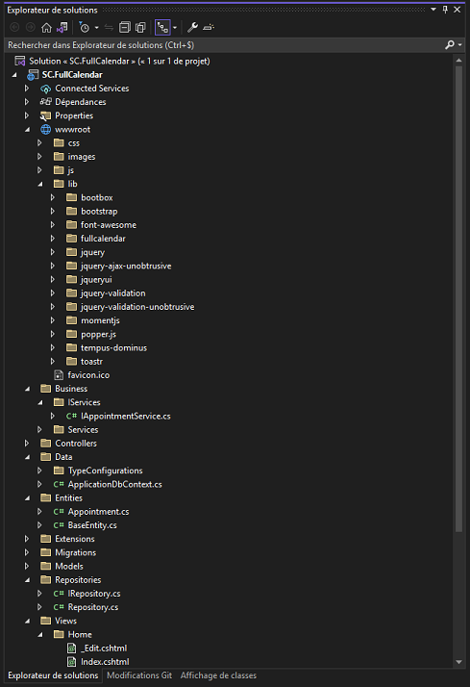
Task: Open the pending changes filter clock icon
Action: (85, 28)
